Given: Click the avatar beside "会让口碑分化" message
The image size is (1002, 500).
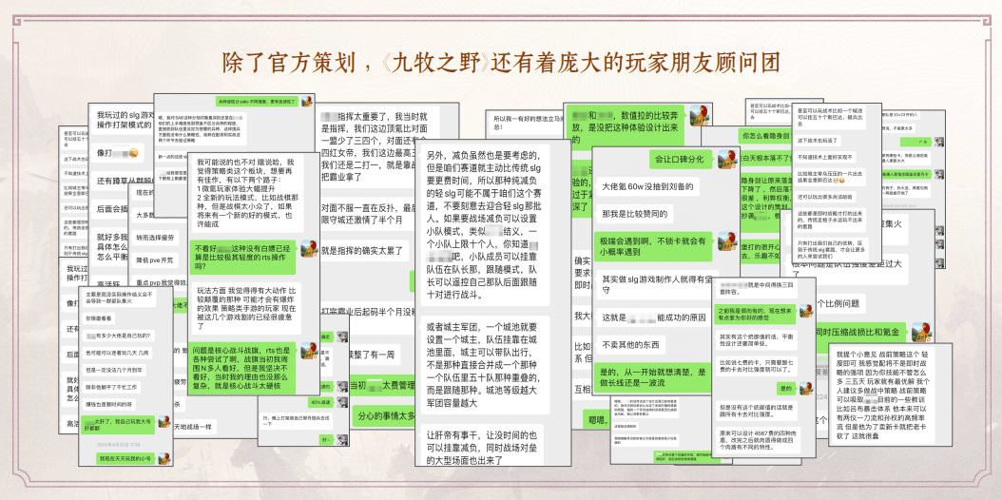Looking at the screenshot, I should coord(726,159).
